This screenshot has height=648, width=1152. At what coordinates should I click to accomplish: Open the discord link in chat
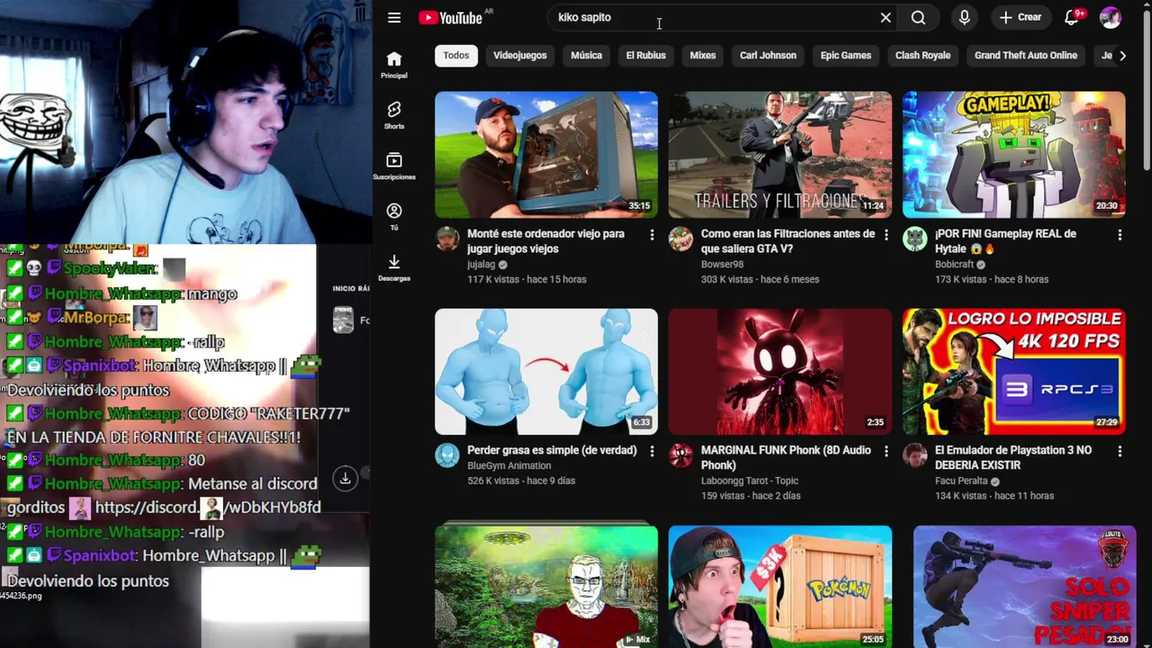click(x=208, y=508)
